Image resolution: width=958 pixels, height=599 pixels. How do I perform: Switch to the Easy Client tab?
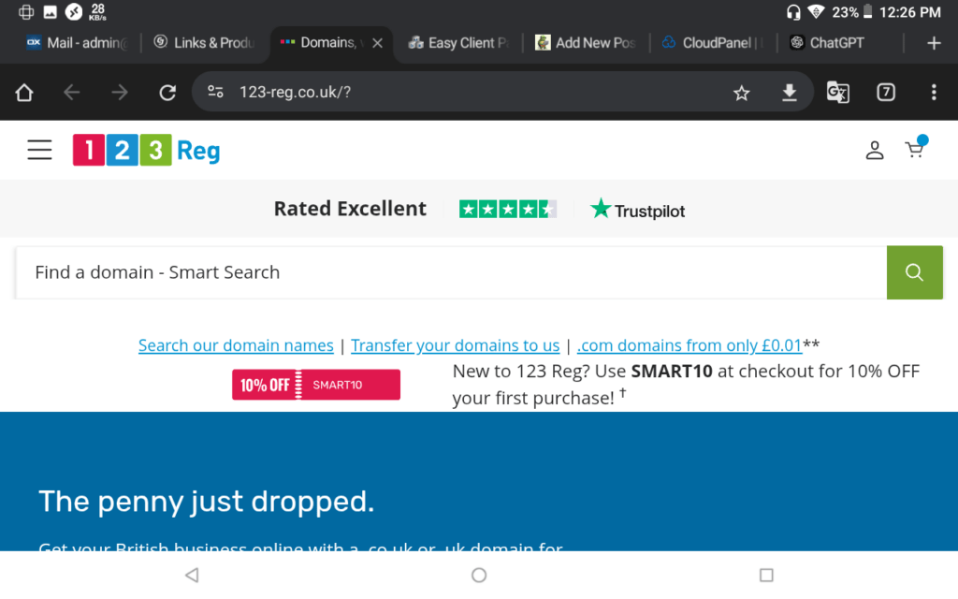(x=459, y=43)
